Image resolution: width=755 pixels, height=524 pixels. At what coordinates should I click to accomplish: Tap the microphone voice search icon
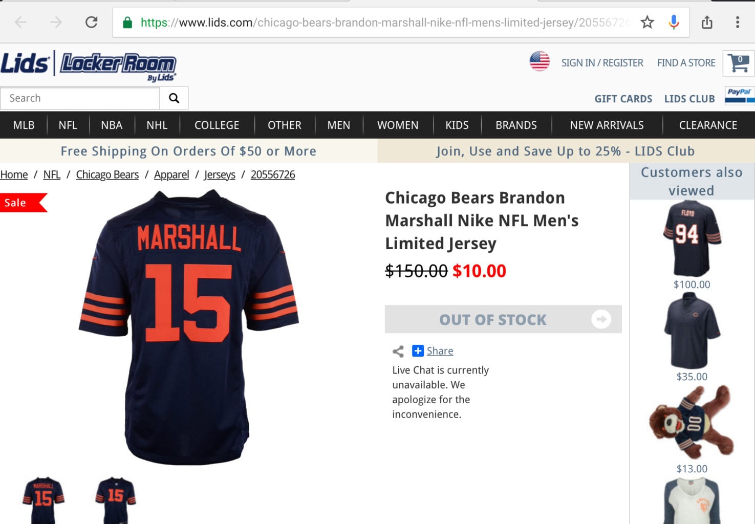674,22
